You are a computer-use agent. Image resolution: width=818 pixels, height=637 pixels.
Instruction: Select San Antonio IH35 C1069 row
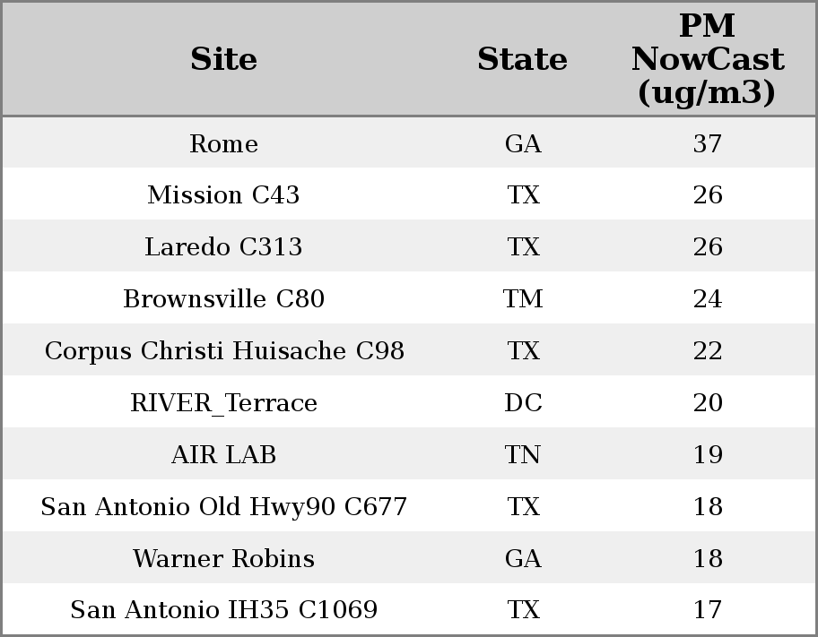pos(409,609)
